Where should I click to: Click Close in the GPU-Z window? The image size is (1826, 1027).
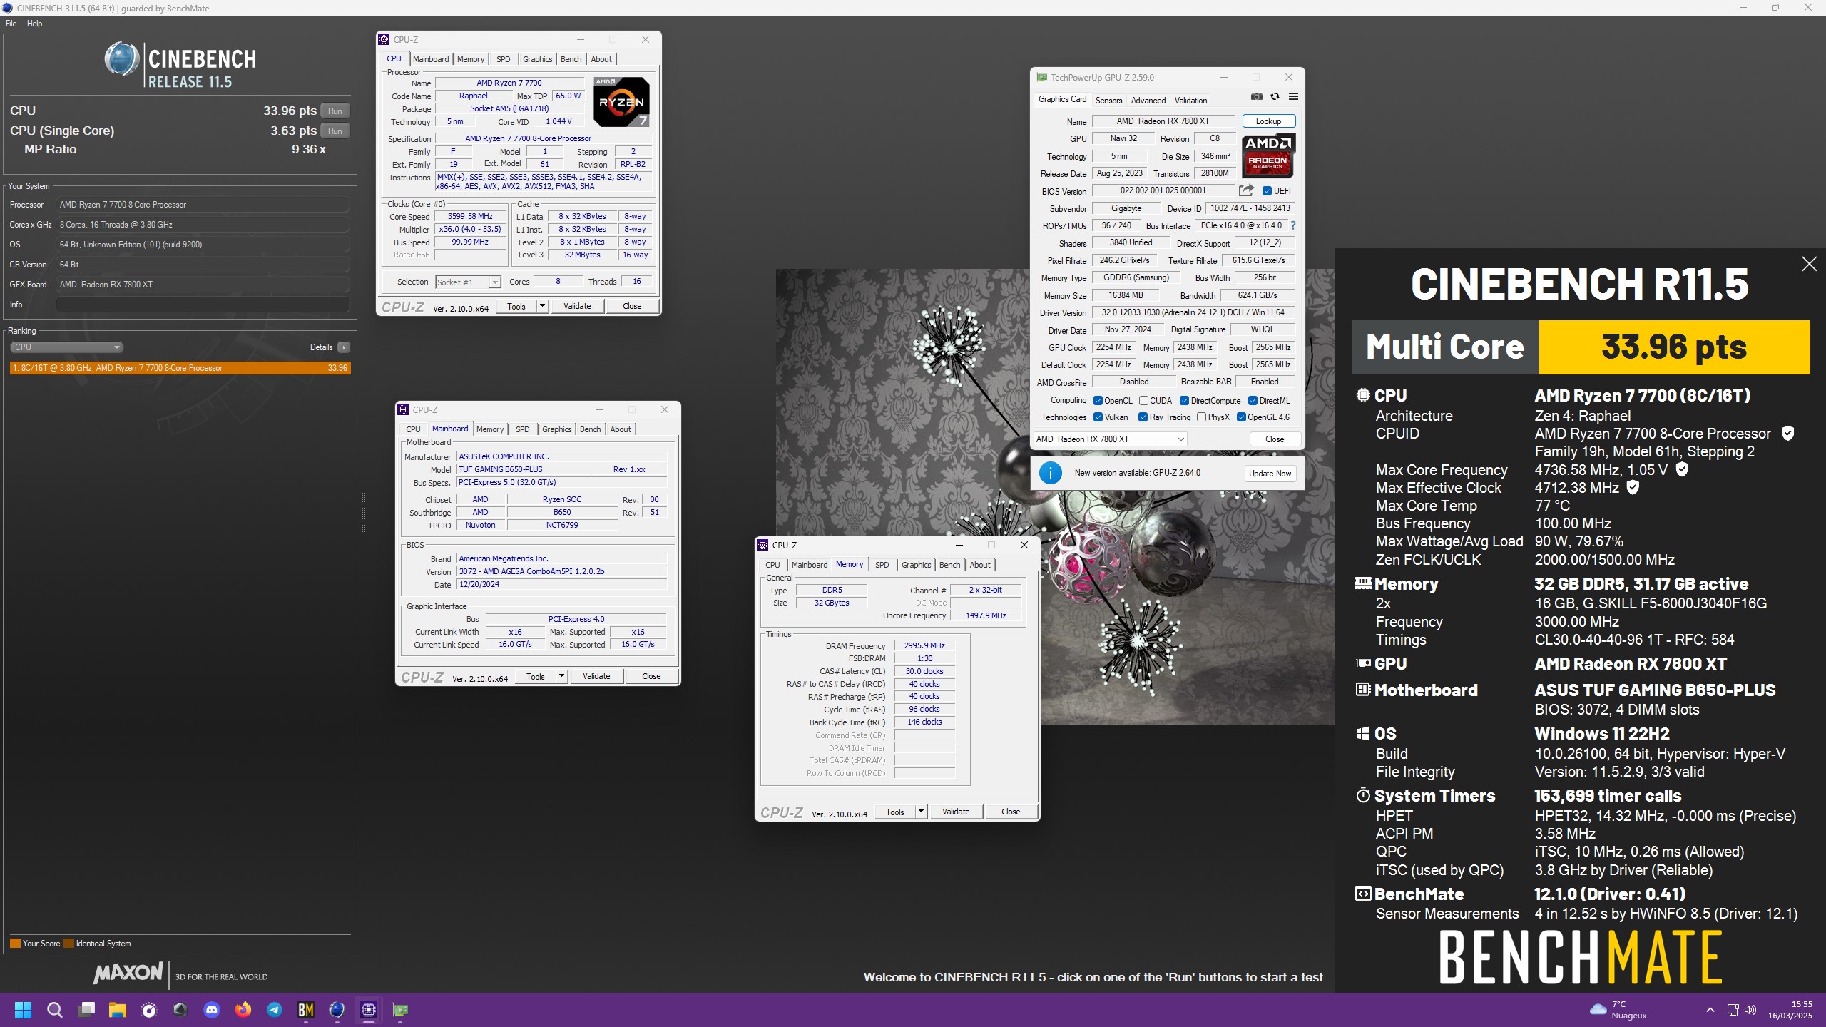point(1275,439)
